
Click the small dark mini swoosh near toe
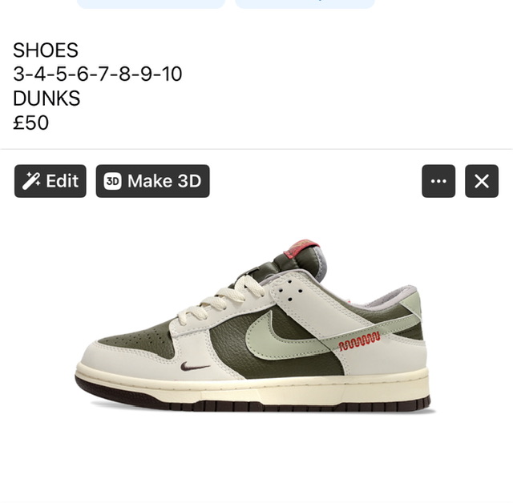[x=195, y=366]
